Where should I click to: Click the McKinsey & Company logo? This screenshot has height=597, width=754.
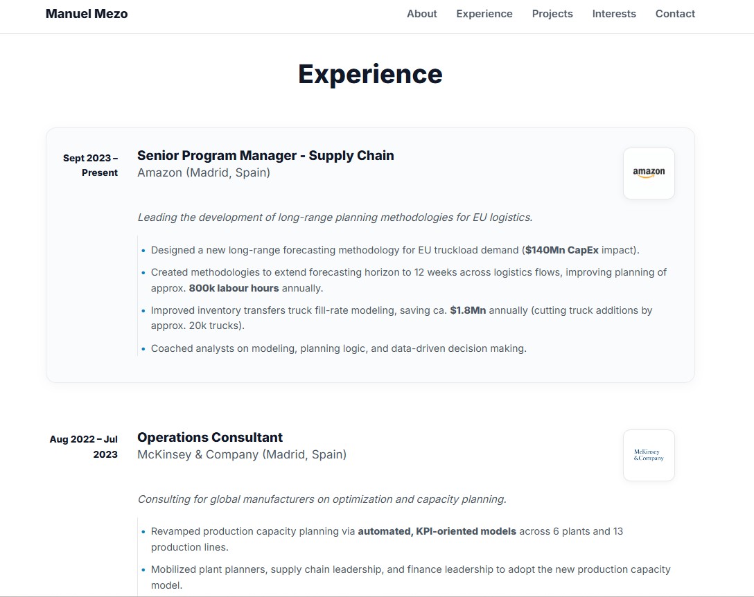[x=648, y=455]
